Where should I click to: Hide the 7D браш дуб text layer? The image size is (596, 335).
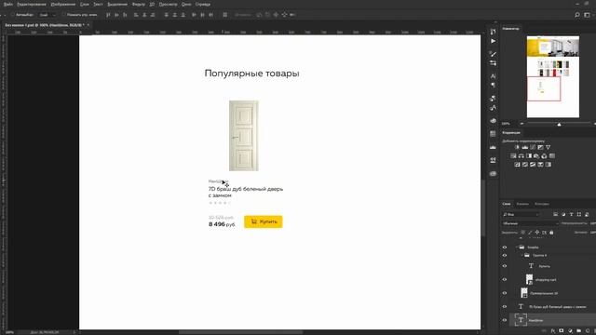point(505,307)
